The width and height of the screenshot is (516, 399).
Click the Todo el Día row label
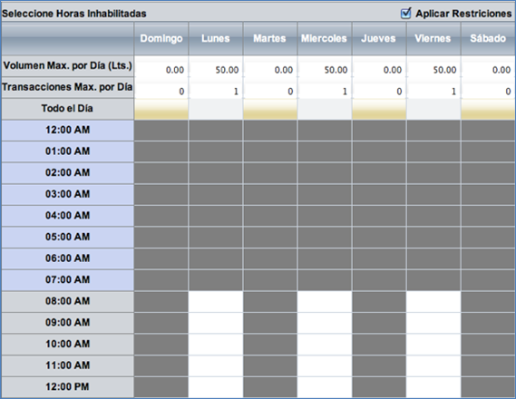67,109
